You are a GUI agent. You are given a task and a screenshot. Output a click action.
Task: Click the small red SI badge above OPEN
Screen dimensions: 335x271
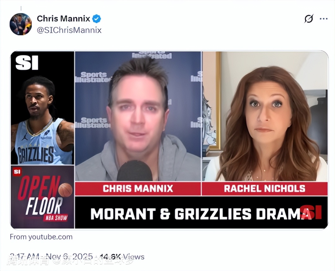[17, 172]
